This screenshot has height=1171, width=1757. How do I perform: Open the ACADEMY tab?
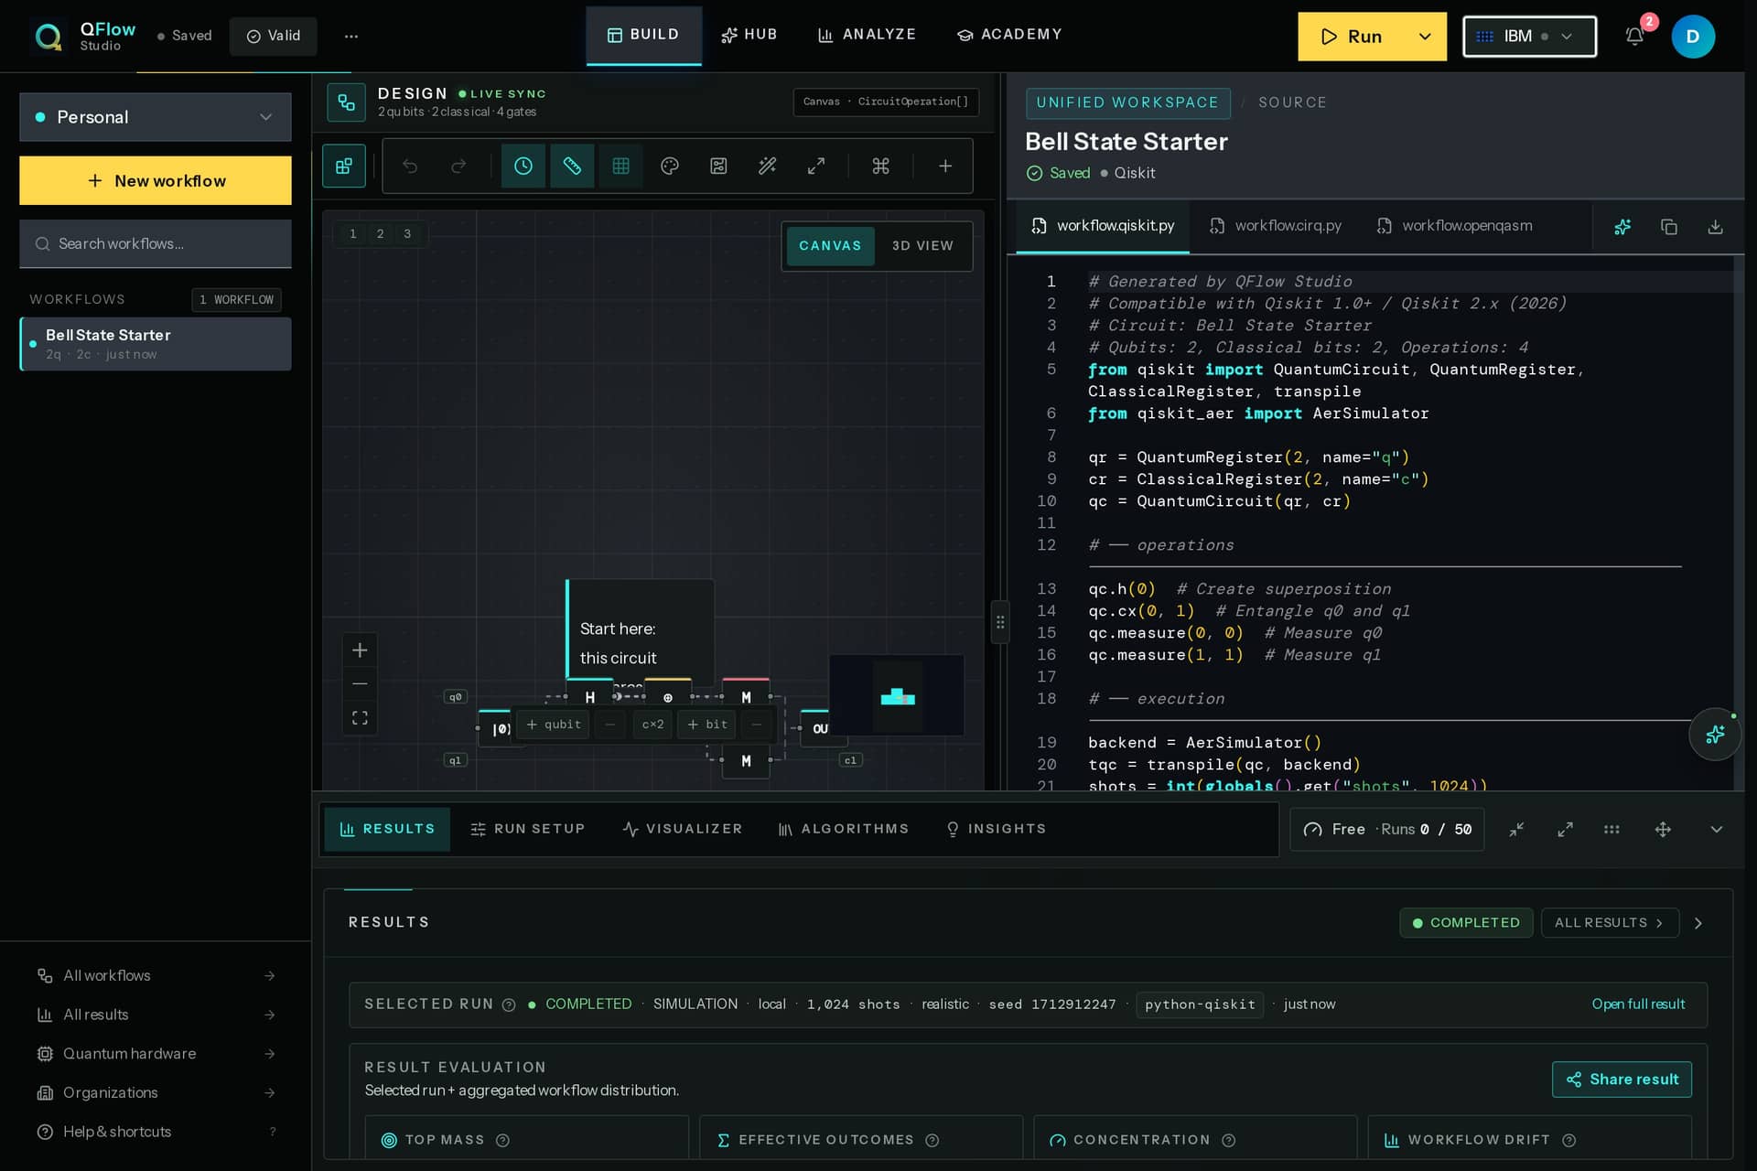coord(1009,35)
